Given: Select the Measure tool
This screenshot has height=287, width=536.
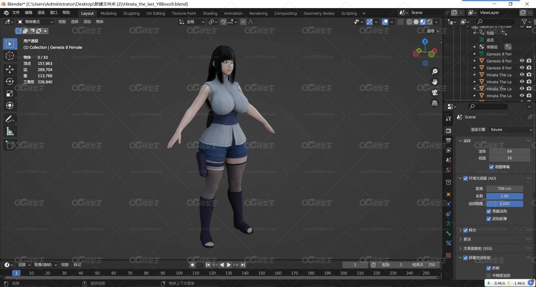Looking at the screenshot, I should (10, 131).
